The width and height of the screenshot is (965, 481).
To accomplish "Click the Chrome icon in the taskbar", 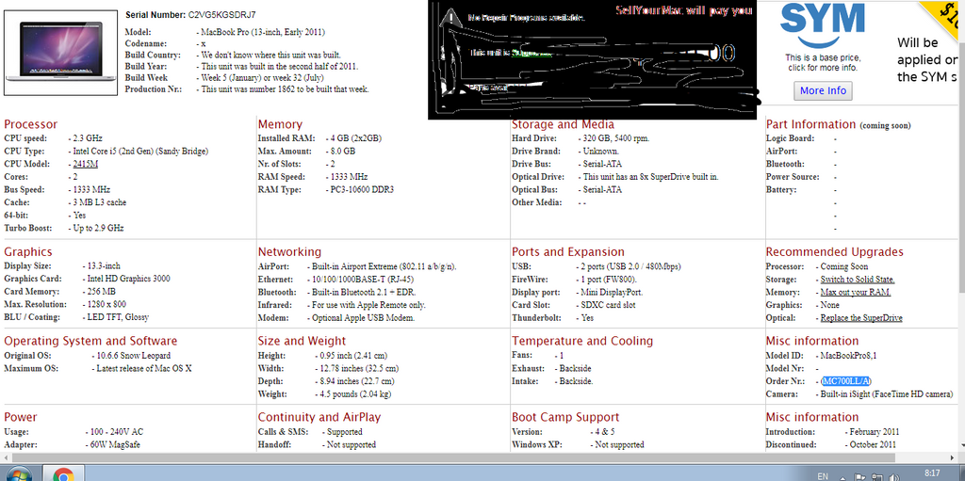I will point(63,474).
